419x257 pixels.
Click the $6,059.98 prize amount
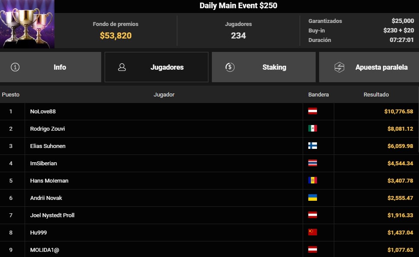coord(400,146)
